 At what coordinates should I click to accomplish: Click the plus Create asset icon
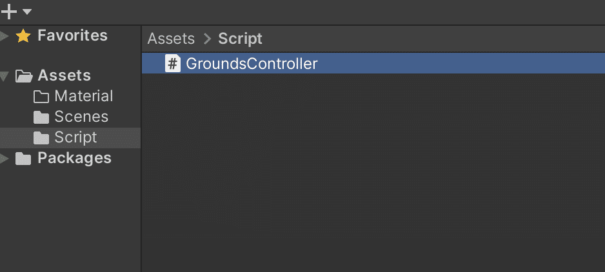pyautogui.click(x=9, y=12)
